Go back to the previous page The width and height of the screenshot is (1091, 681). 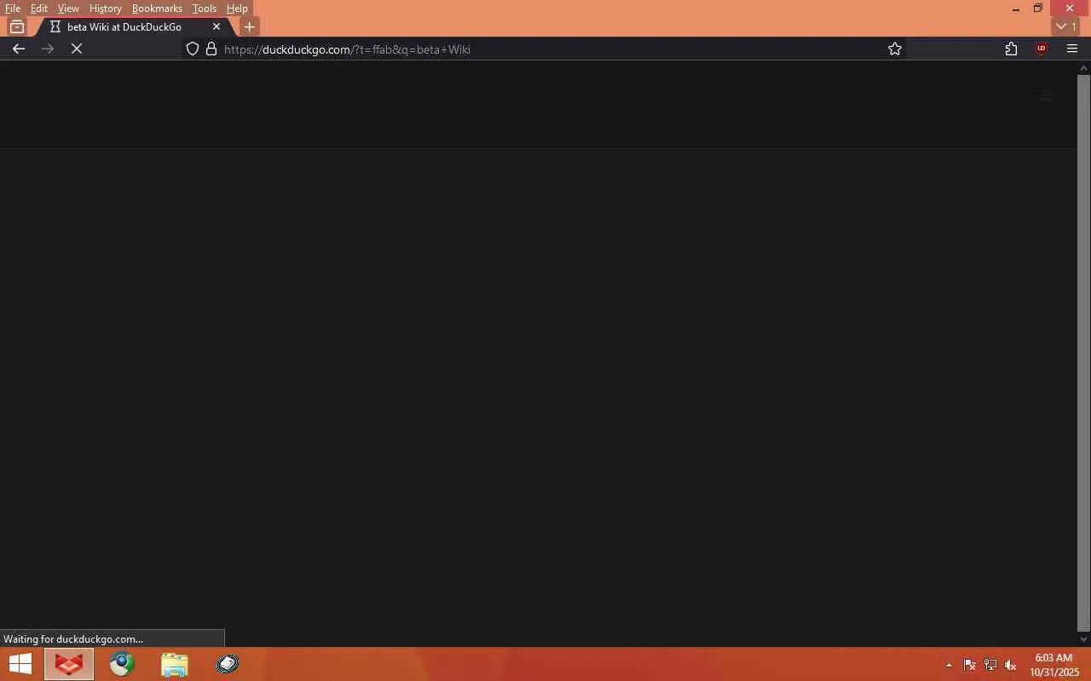coord(19,49)
